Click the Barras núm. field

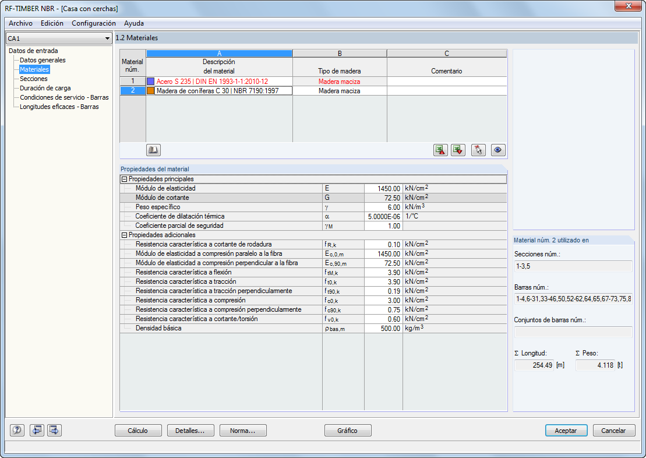pyautogui.click(x=573, y=299)
